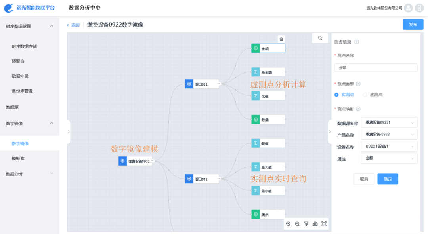Click the 发布 button at top right
The width and height of the screenshot is (428, 234).
coord(413,24)
